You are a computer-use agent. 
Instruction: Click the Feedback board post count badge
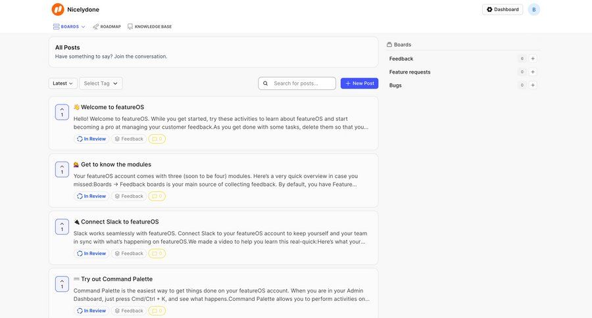click(522, 58)
